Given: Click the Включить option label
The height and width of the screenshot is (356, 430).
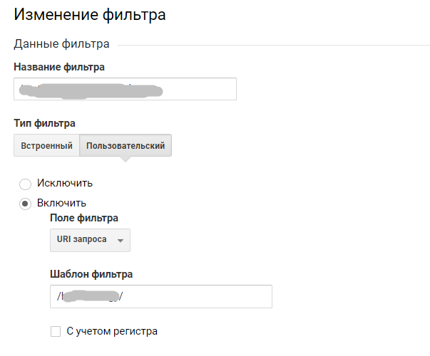Looking at the screenshot, I should click(61, 203).
